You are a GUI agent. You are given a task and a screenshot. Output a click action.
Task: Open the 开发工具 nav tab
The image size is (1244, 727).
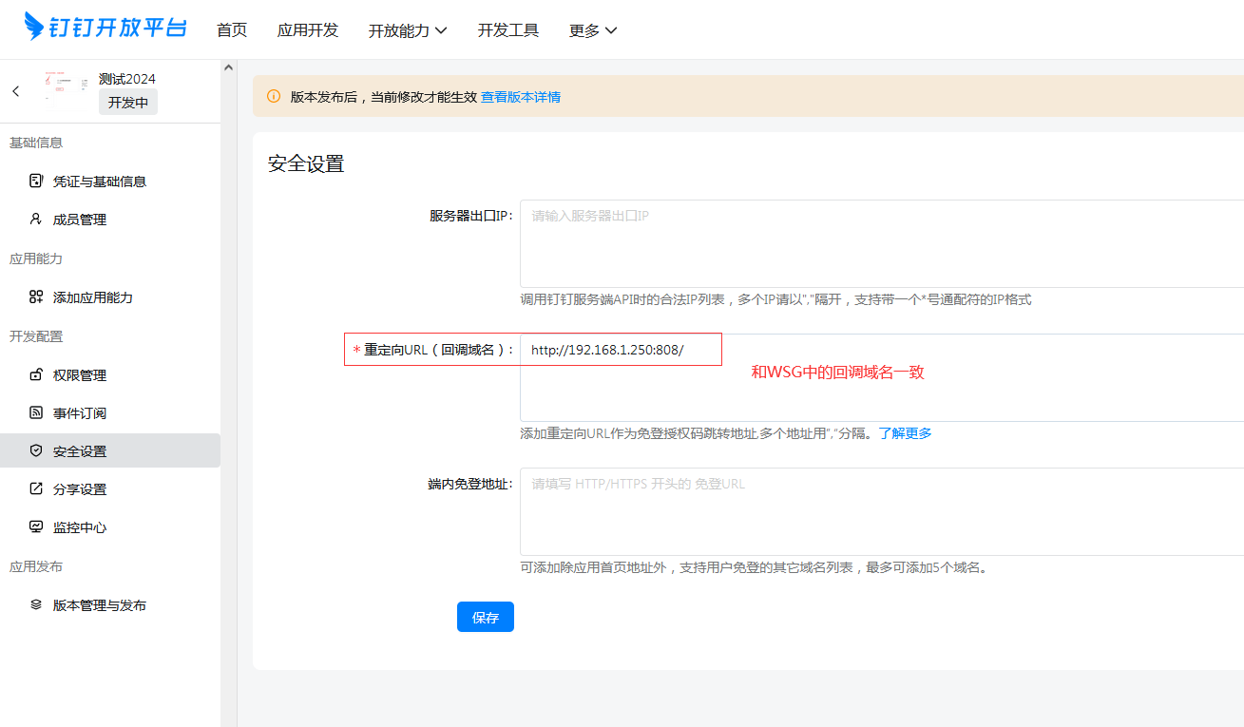(508, 30)
